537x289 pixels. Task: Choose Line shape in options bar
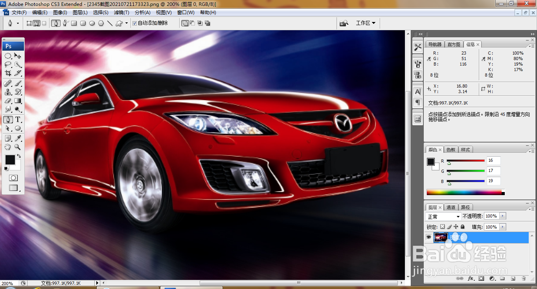tap(110, 23)
